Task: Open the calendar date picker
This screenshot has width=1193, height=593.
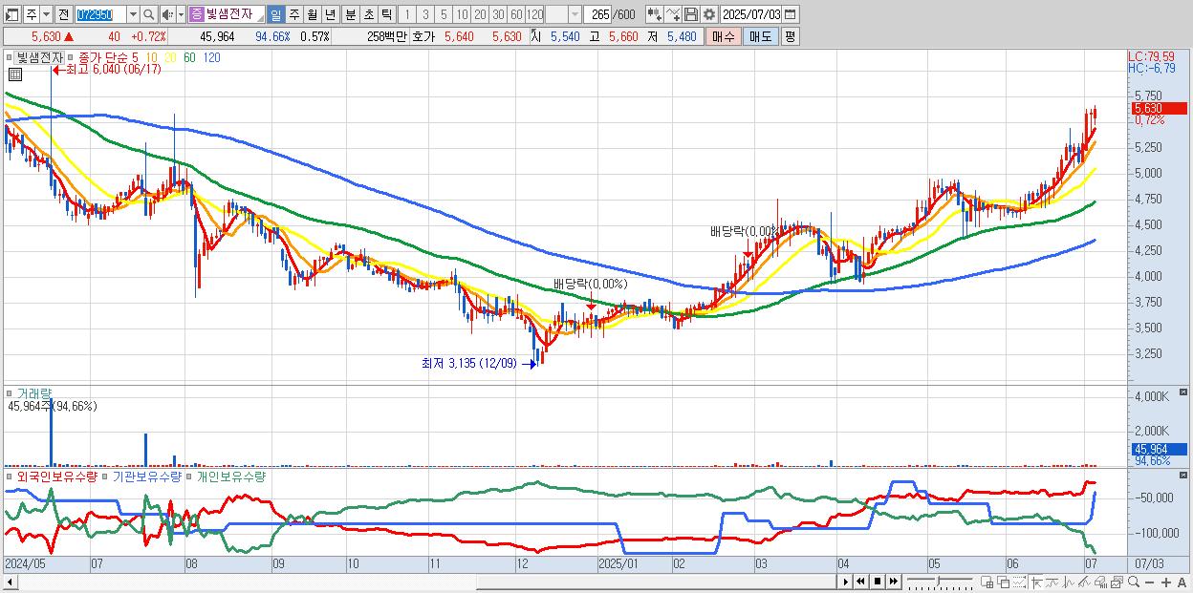Action: (791, 14)
